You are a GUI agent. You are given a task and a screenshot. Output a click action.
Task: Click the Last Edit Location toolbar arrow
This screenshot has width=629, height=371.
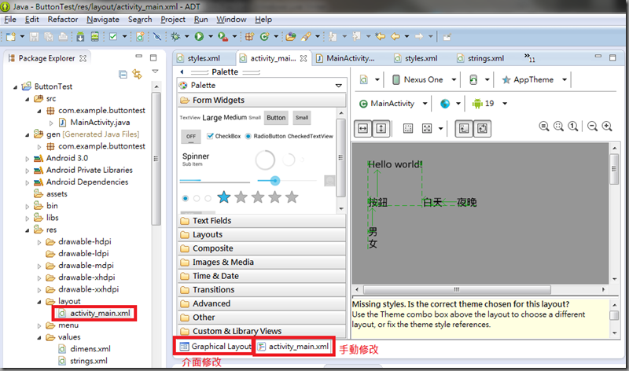[x=381, y=36]
